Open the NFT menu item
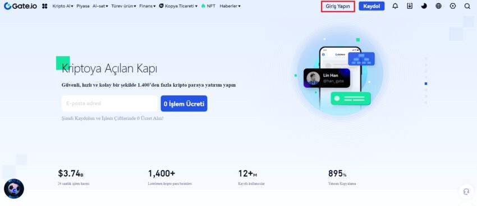Viewport: 477px width, 206px height. click(x=208, y=6)
